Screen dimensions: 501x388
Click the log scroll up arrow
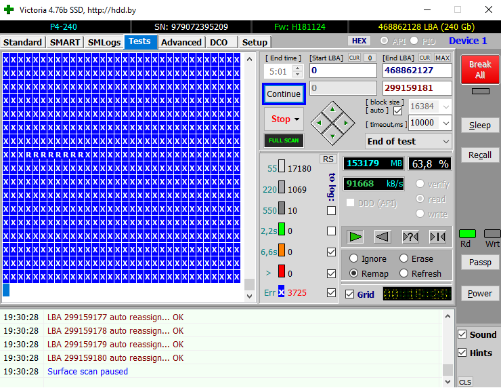click(x=448, y=316)
